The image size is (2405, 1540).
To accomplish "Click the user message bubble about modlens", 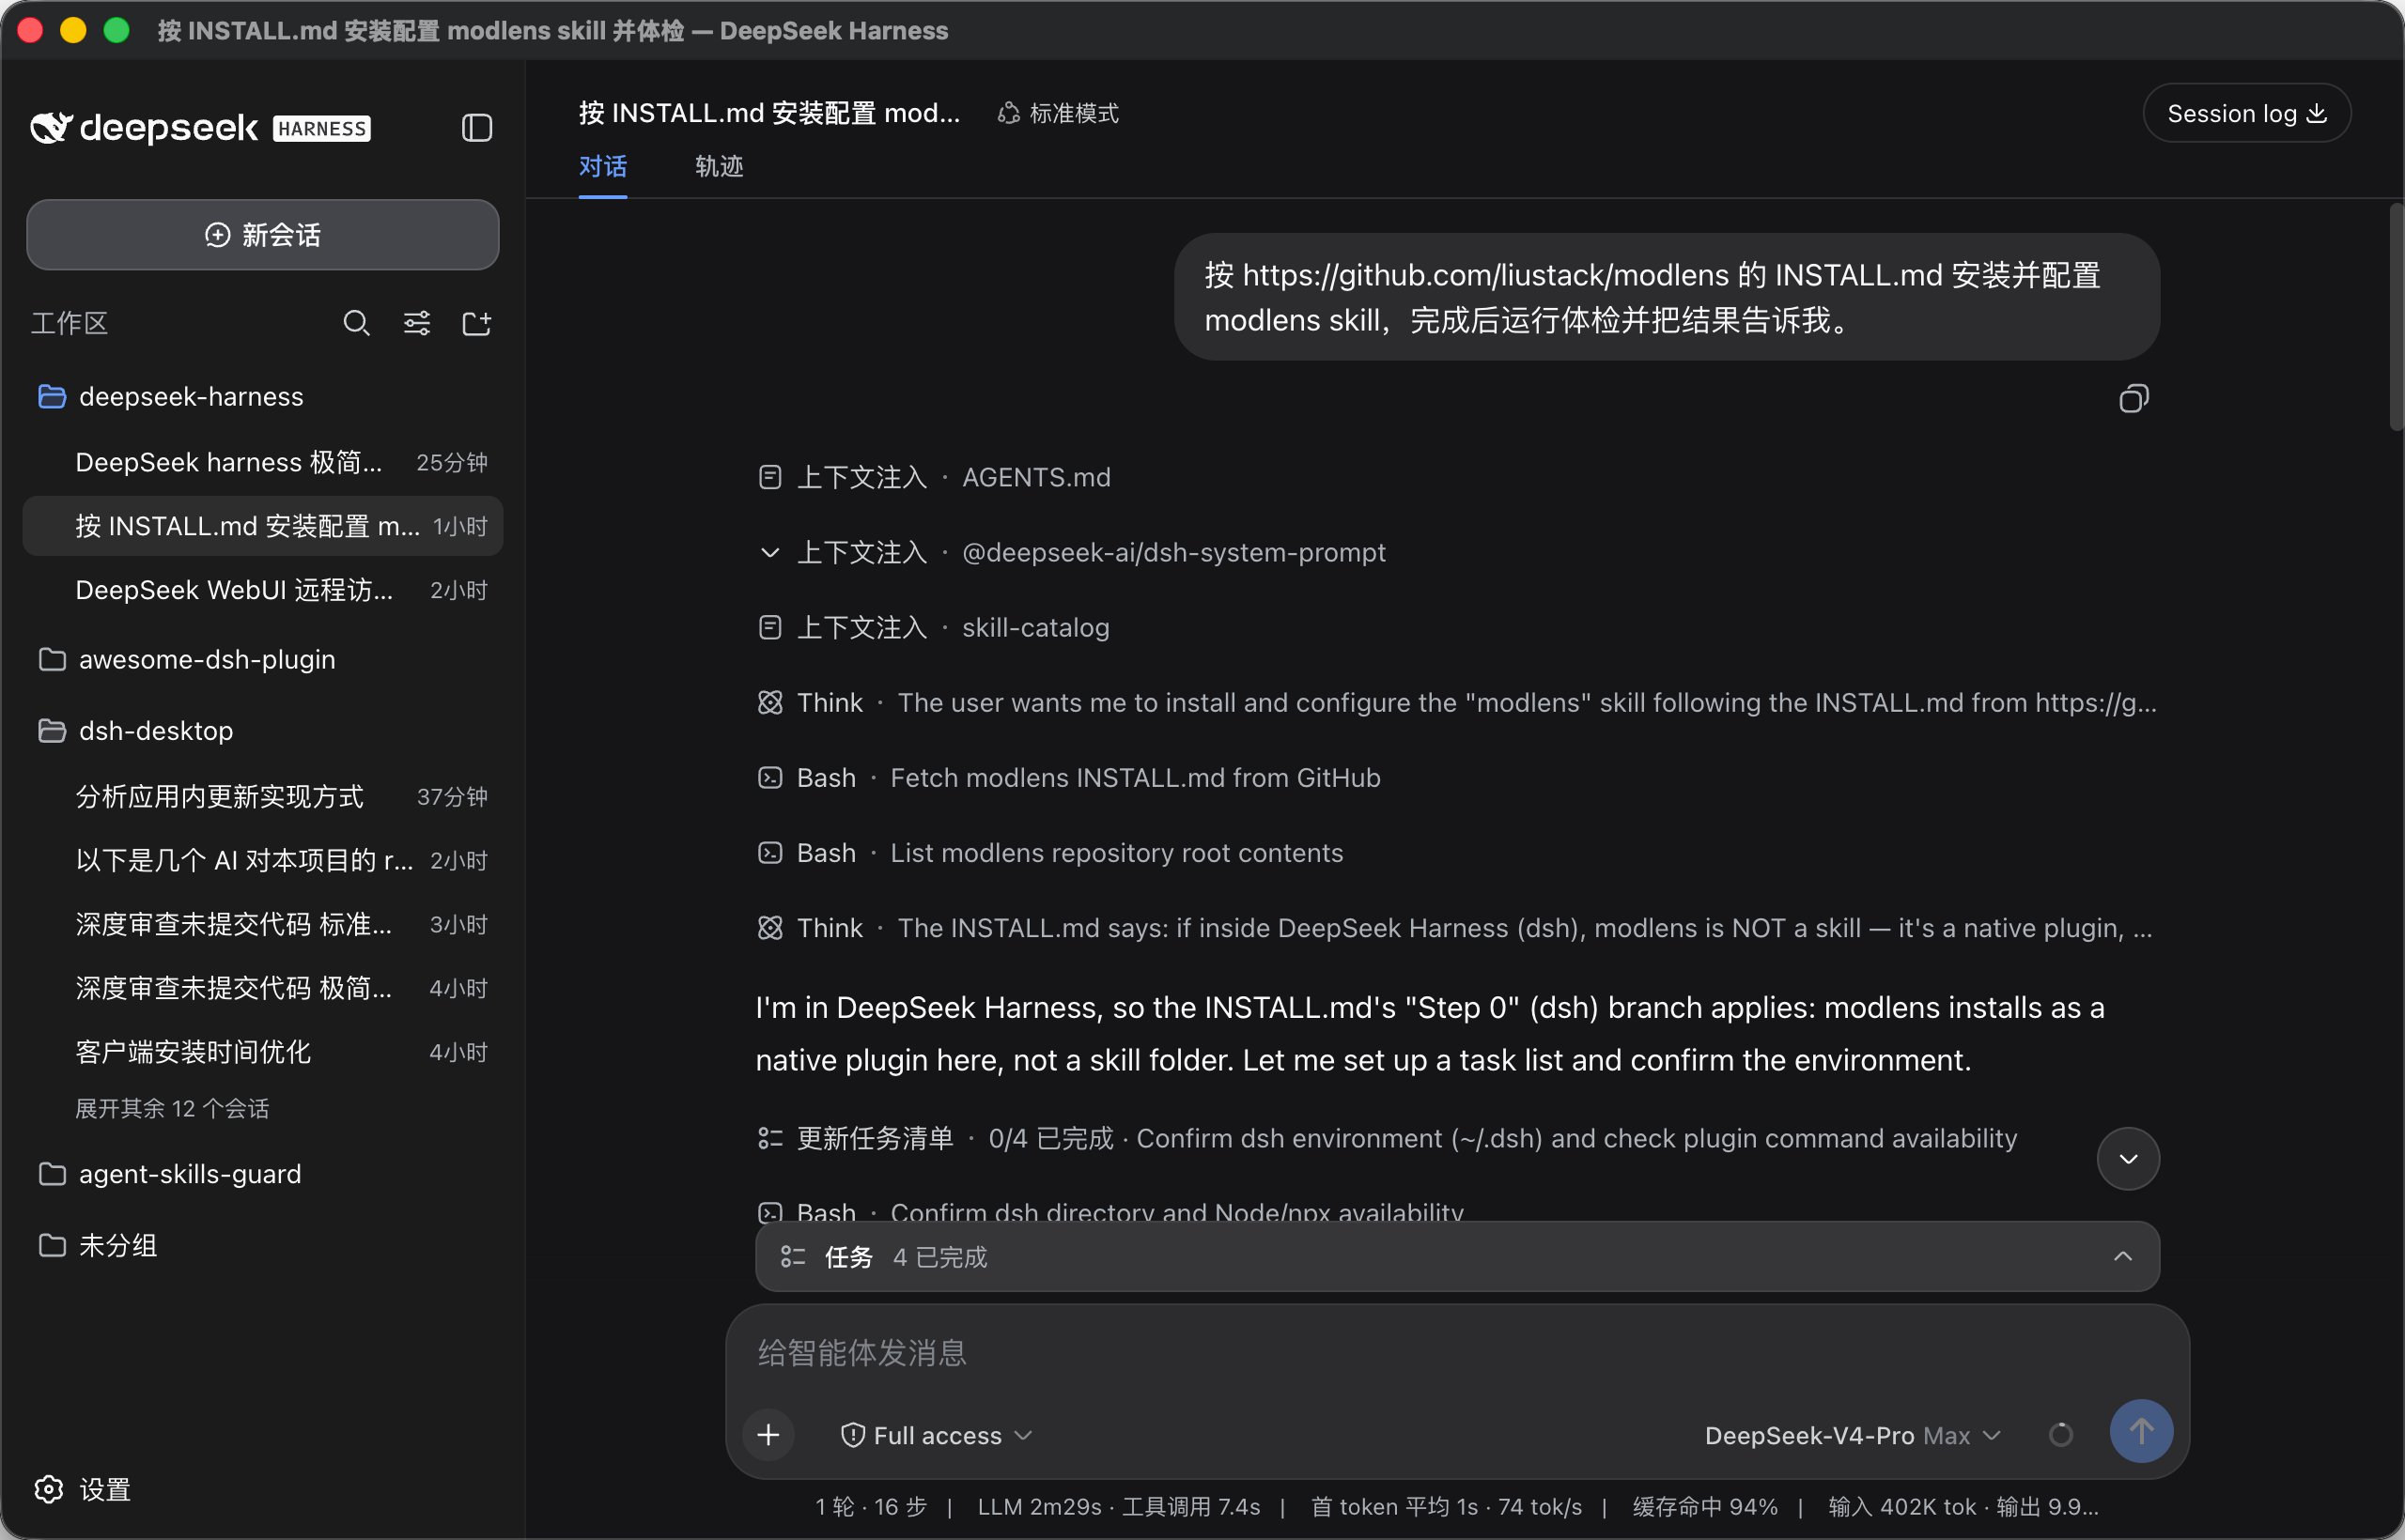I will pos(1667,297).
